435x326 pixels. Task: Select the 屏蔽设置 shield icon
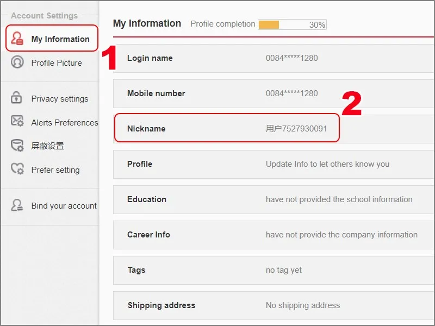pos(16,146)
